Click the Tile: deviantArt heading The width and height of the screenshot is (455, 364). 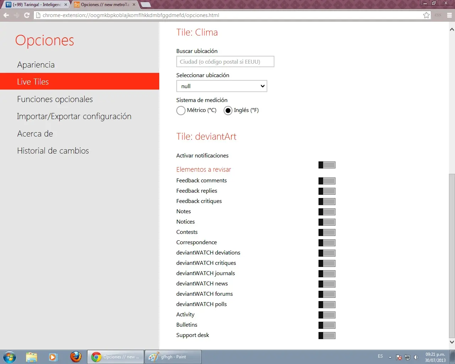pos(206,136)
